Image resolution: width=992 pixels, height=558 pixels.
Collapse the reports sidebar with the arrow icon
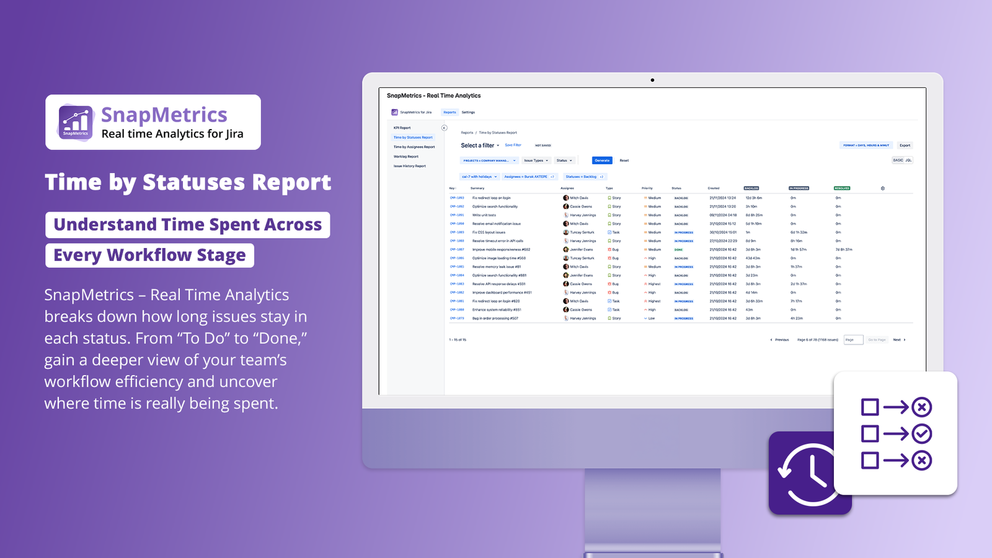pos(444,128)
